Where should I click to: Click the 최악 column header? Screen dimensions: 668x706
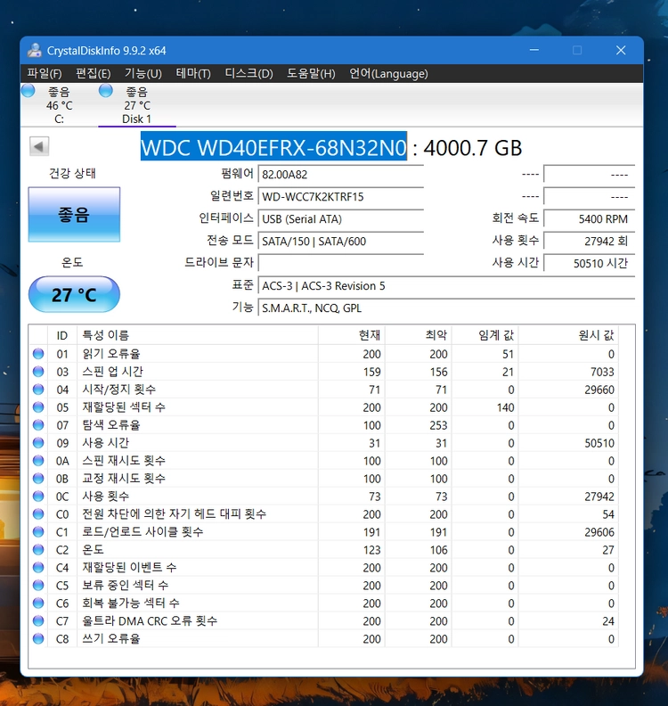pyautogui.click(x=419, y=335)
